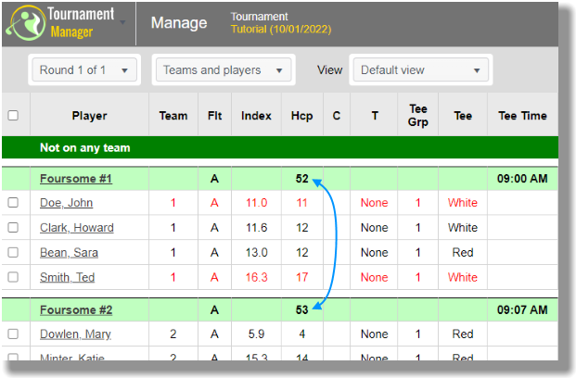Check the box for Bean, Sara
The width and height of the screenshot is (576, 378).
click(13, 252)
